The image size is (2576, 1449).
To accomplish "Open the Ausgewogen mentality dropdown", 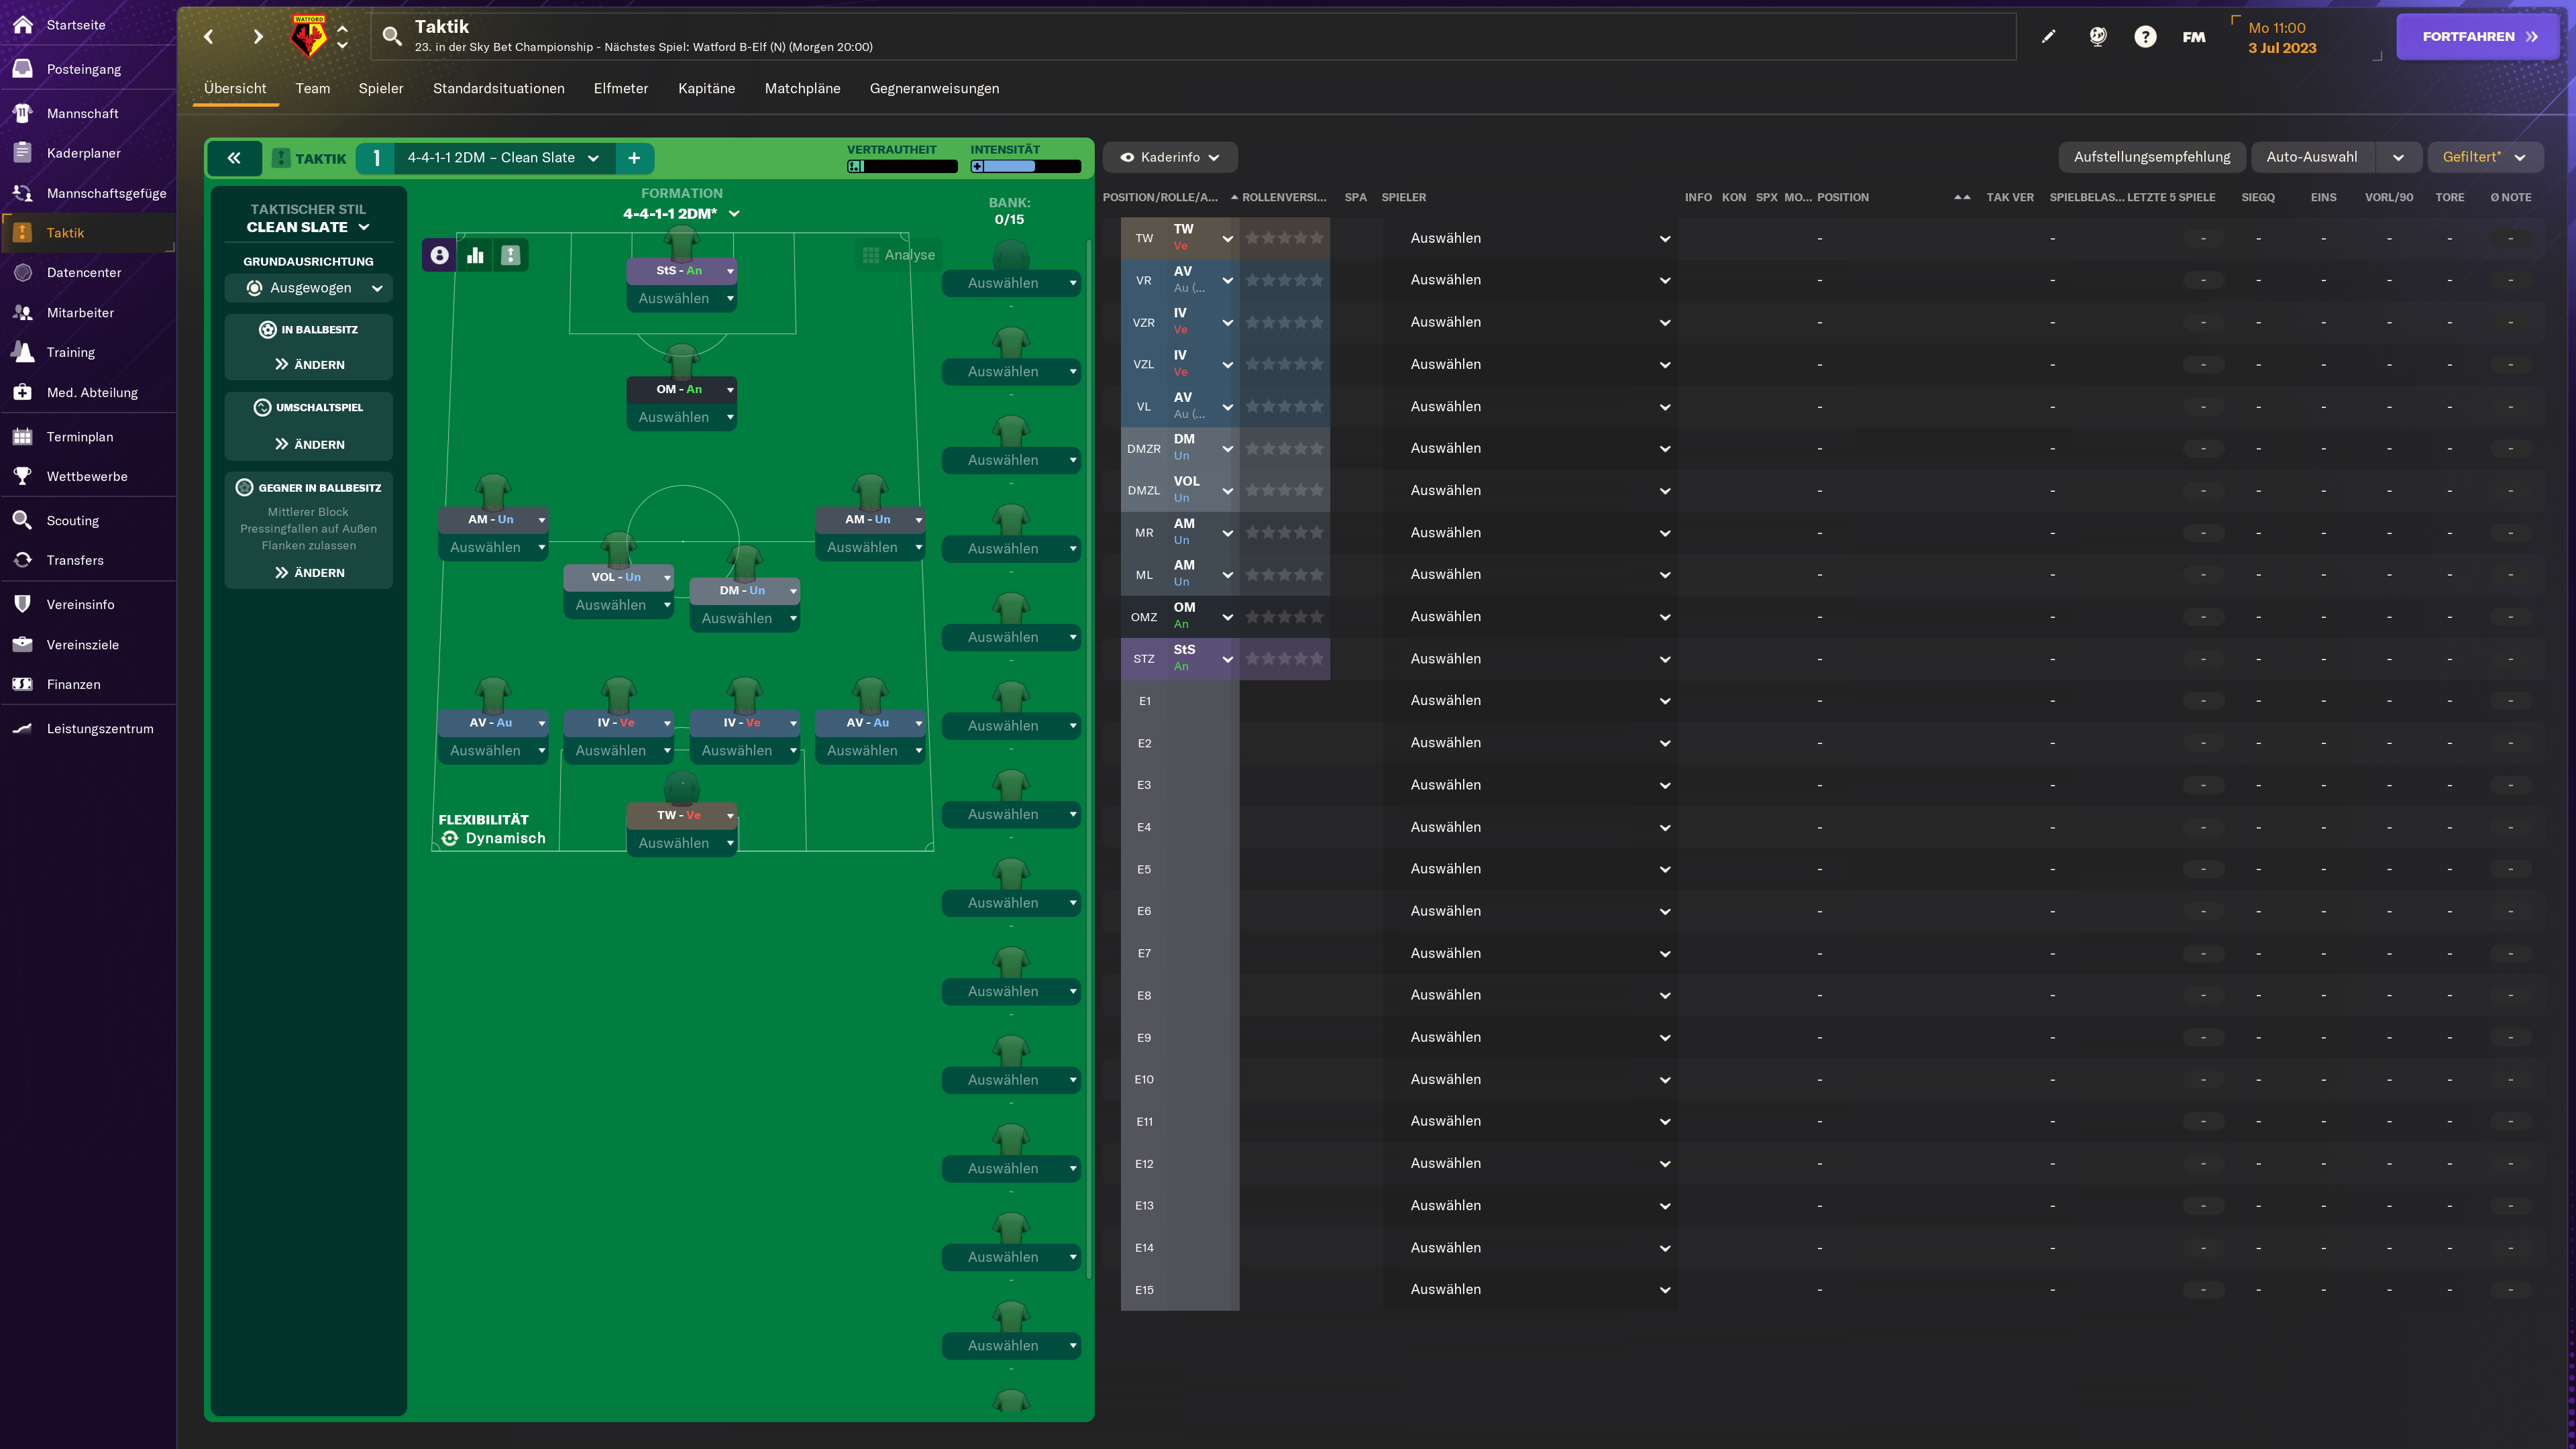I will (308, 288).
